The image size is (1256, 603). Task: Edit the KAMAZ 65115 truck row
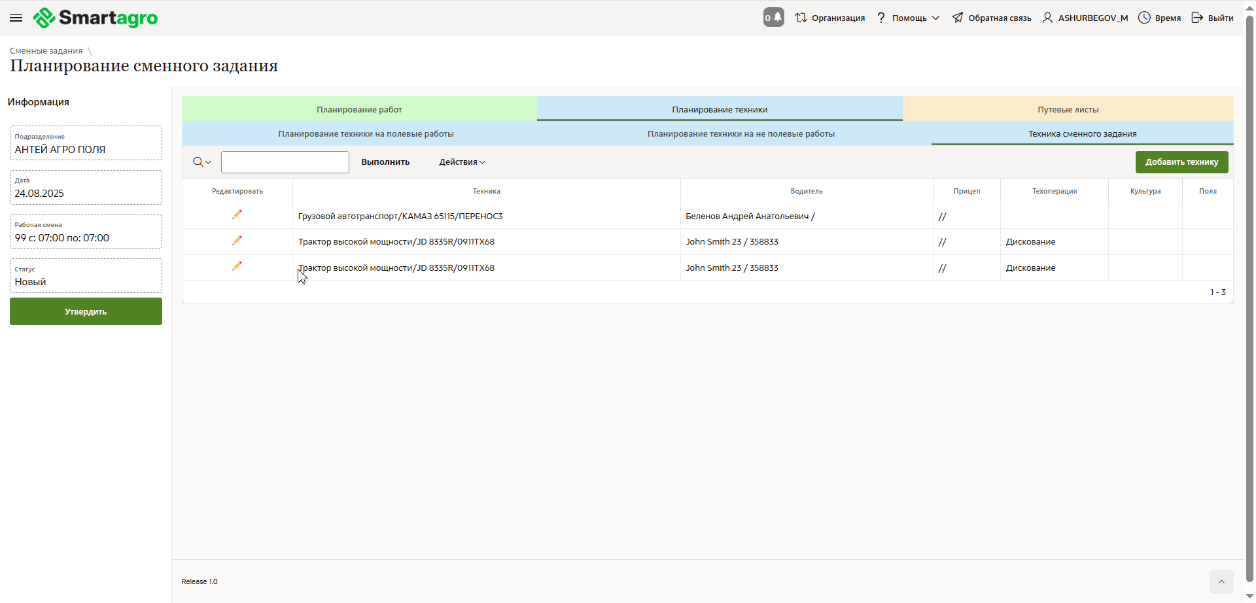click(237, 215)
